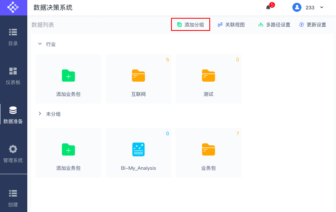Click 更新设置 in the toolbar

[x=313, y=25]
